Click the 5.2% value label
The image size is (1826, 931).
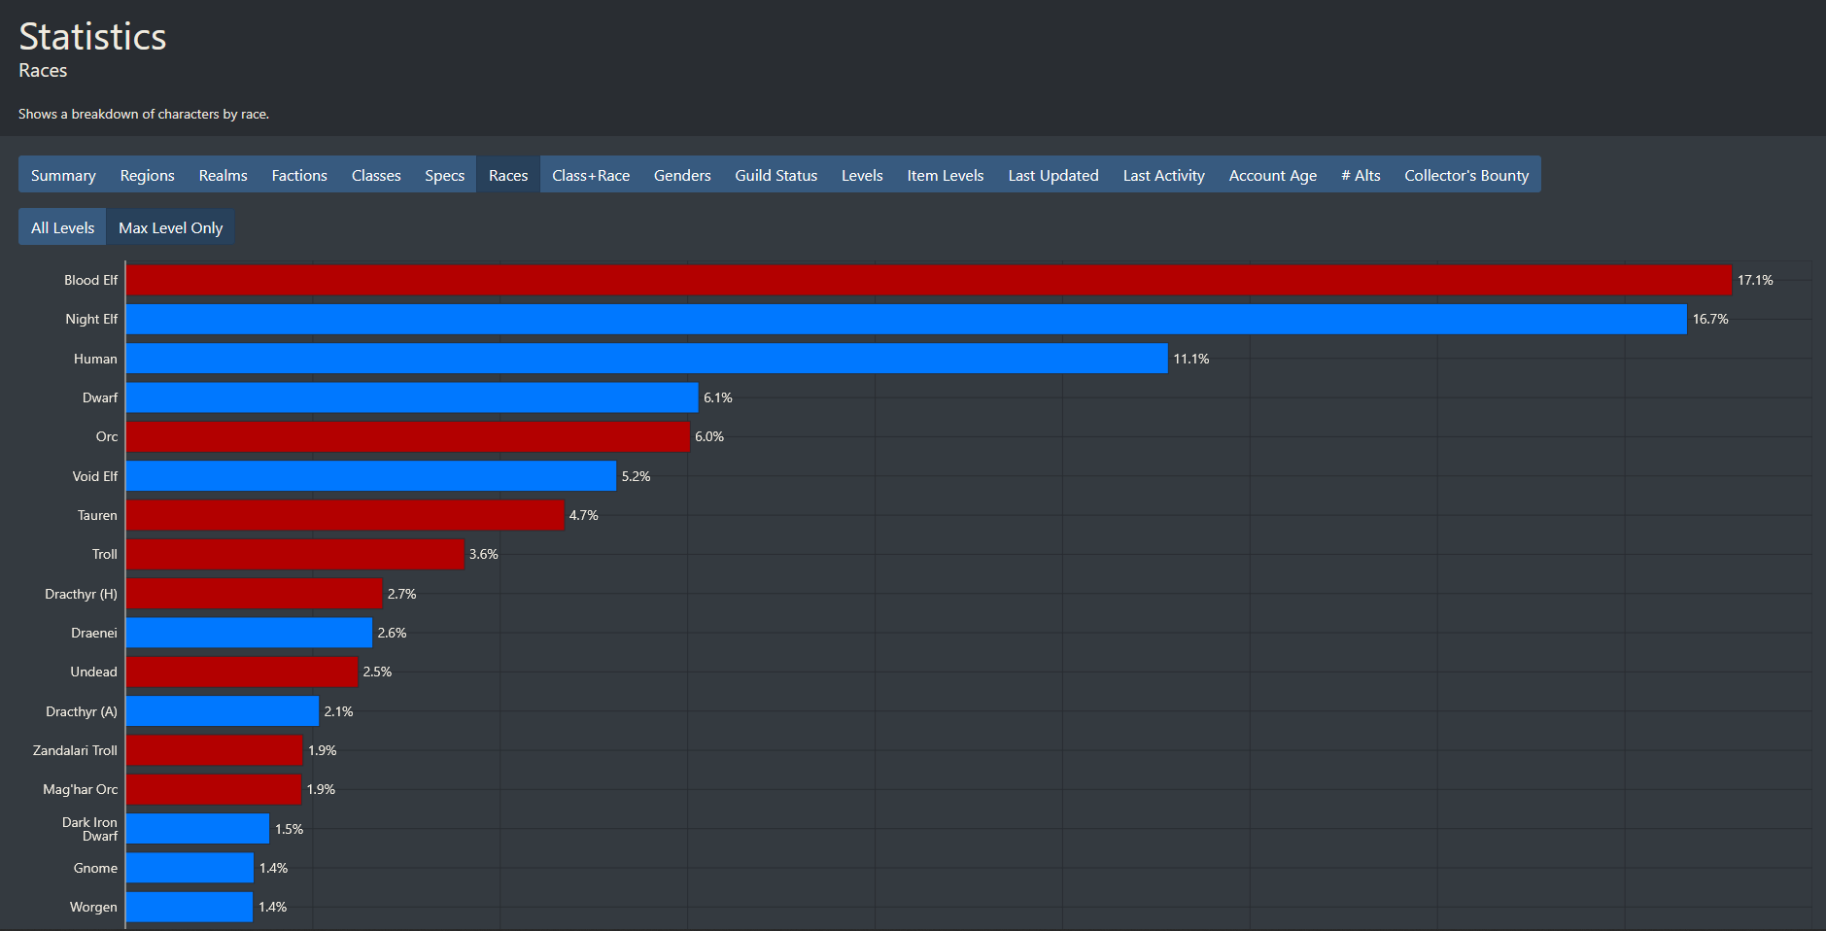click(637, 476)
